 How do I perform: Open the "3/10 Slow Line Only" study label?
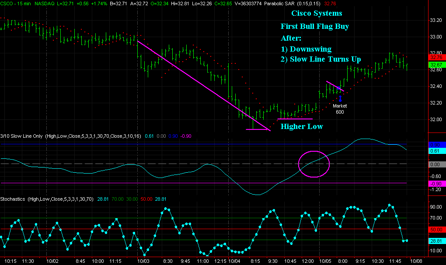point(21,136)
